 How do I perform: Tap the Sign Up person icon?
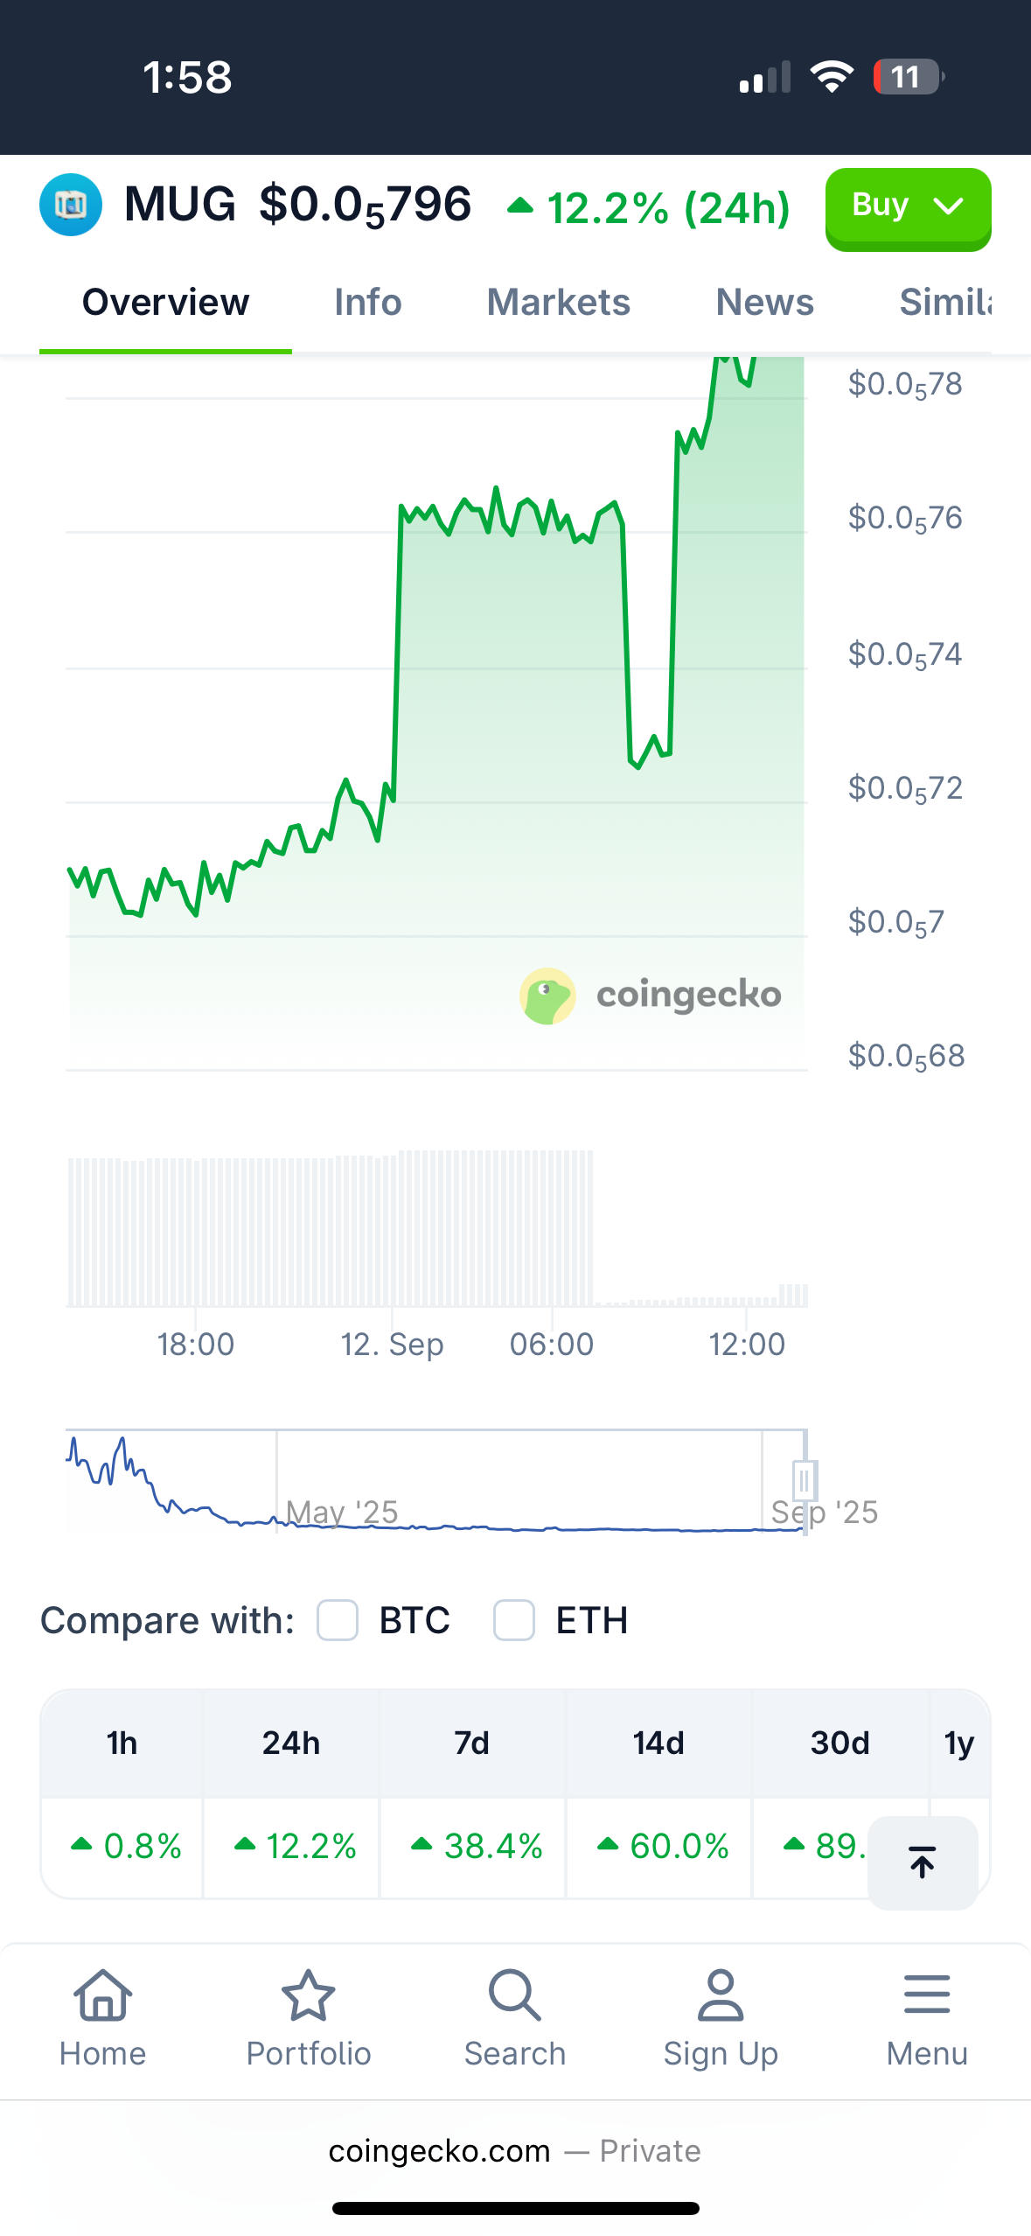click(721, 1995)
